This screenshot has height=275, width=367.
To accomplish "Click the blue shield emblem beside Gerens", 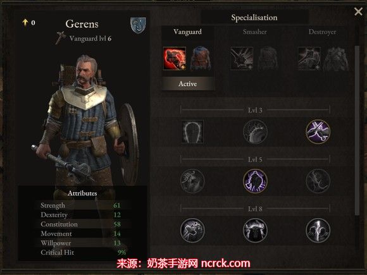I will [138, 25].
